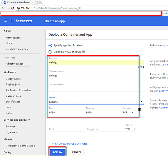Viewport: 168px width, 156px height.
Task: Click the kubernetes logo text
Action: click(x=22, y=21)
